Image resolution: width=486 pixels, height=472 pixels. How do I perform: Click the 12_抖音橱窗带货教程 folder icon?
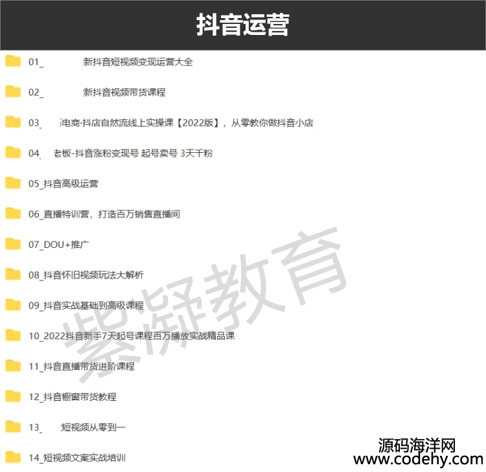(x=13, y=396)
